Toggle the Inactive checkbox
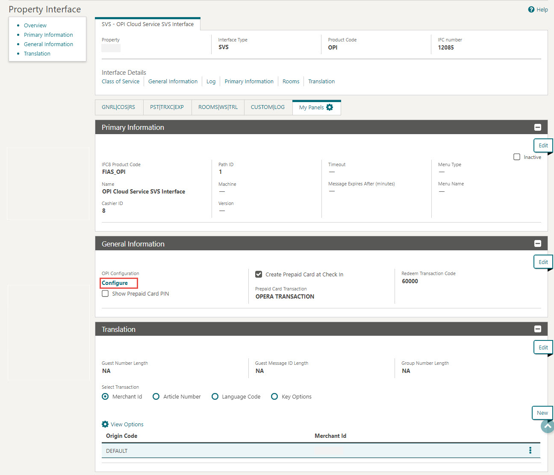 click(517, 157)
